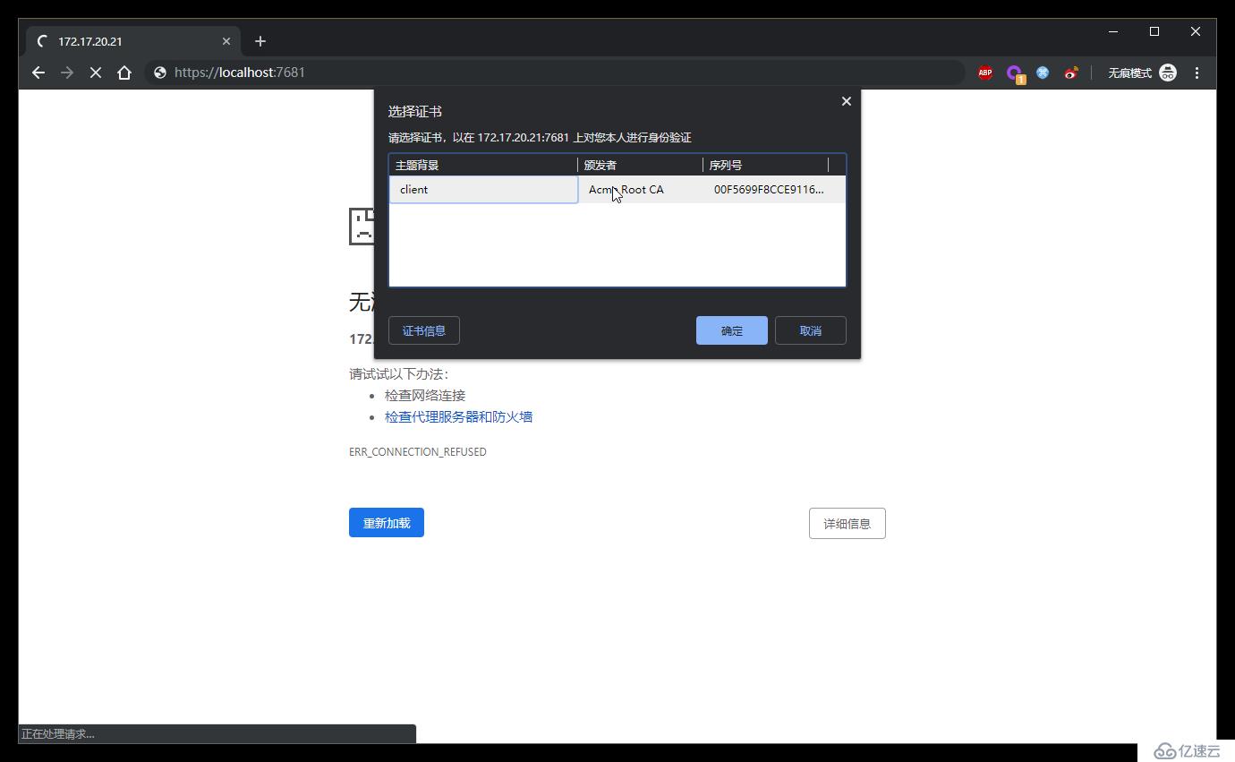
Task: Show 详细信息 error details
Action: [x=847, y=524]
